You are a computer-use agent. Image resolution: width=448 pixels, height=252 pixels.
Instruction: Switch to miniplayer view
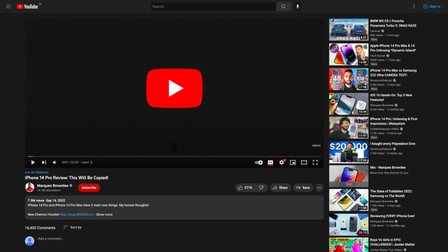[x=293, y=162]
